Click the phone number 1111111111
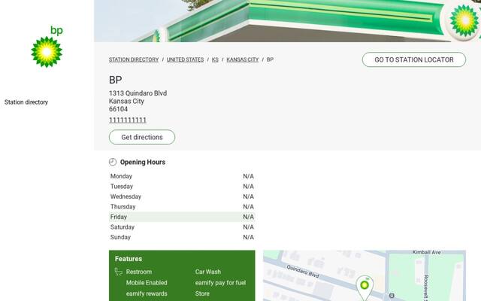The width and height of the screenshot is (481, 301). pos(128,120)
